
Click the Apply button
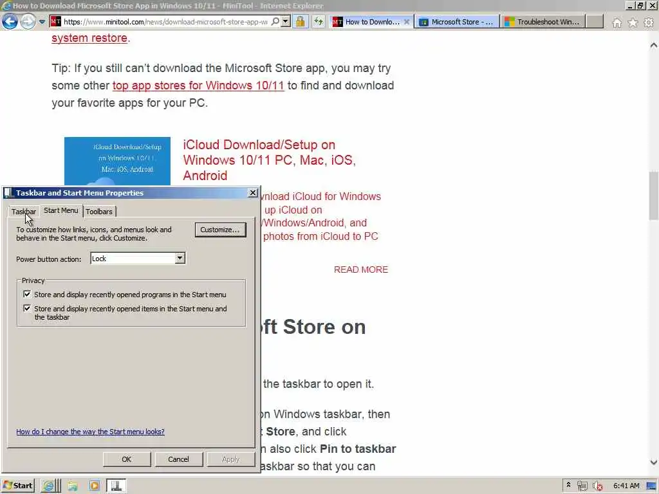231,459
